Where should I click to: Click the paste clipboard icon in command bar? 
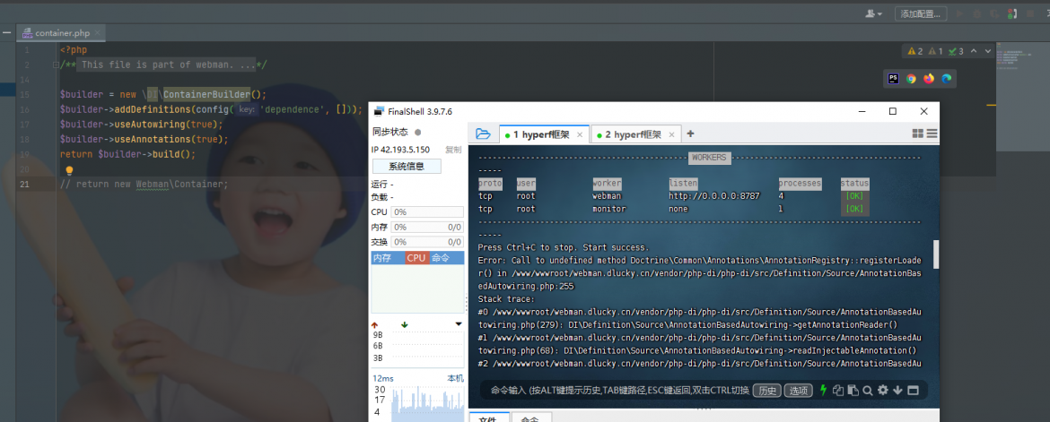tap(853, 391)
